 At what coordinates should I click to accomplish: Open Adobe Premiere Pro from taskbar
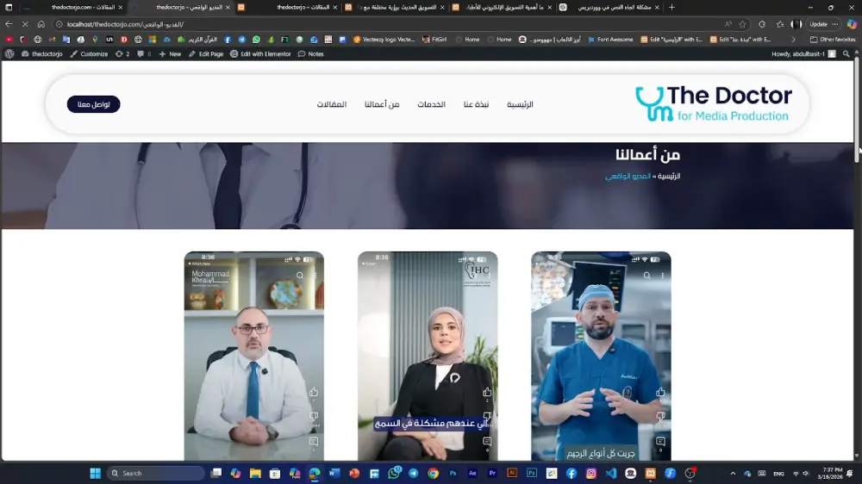pos(492,473)
